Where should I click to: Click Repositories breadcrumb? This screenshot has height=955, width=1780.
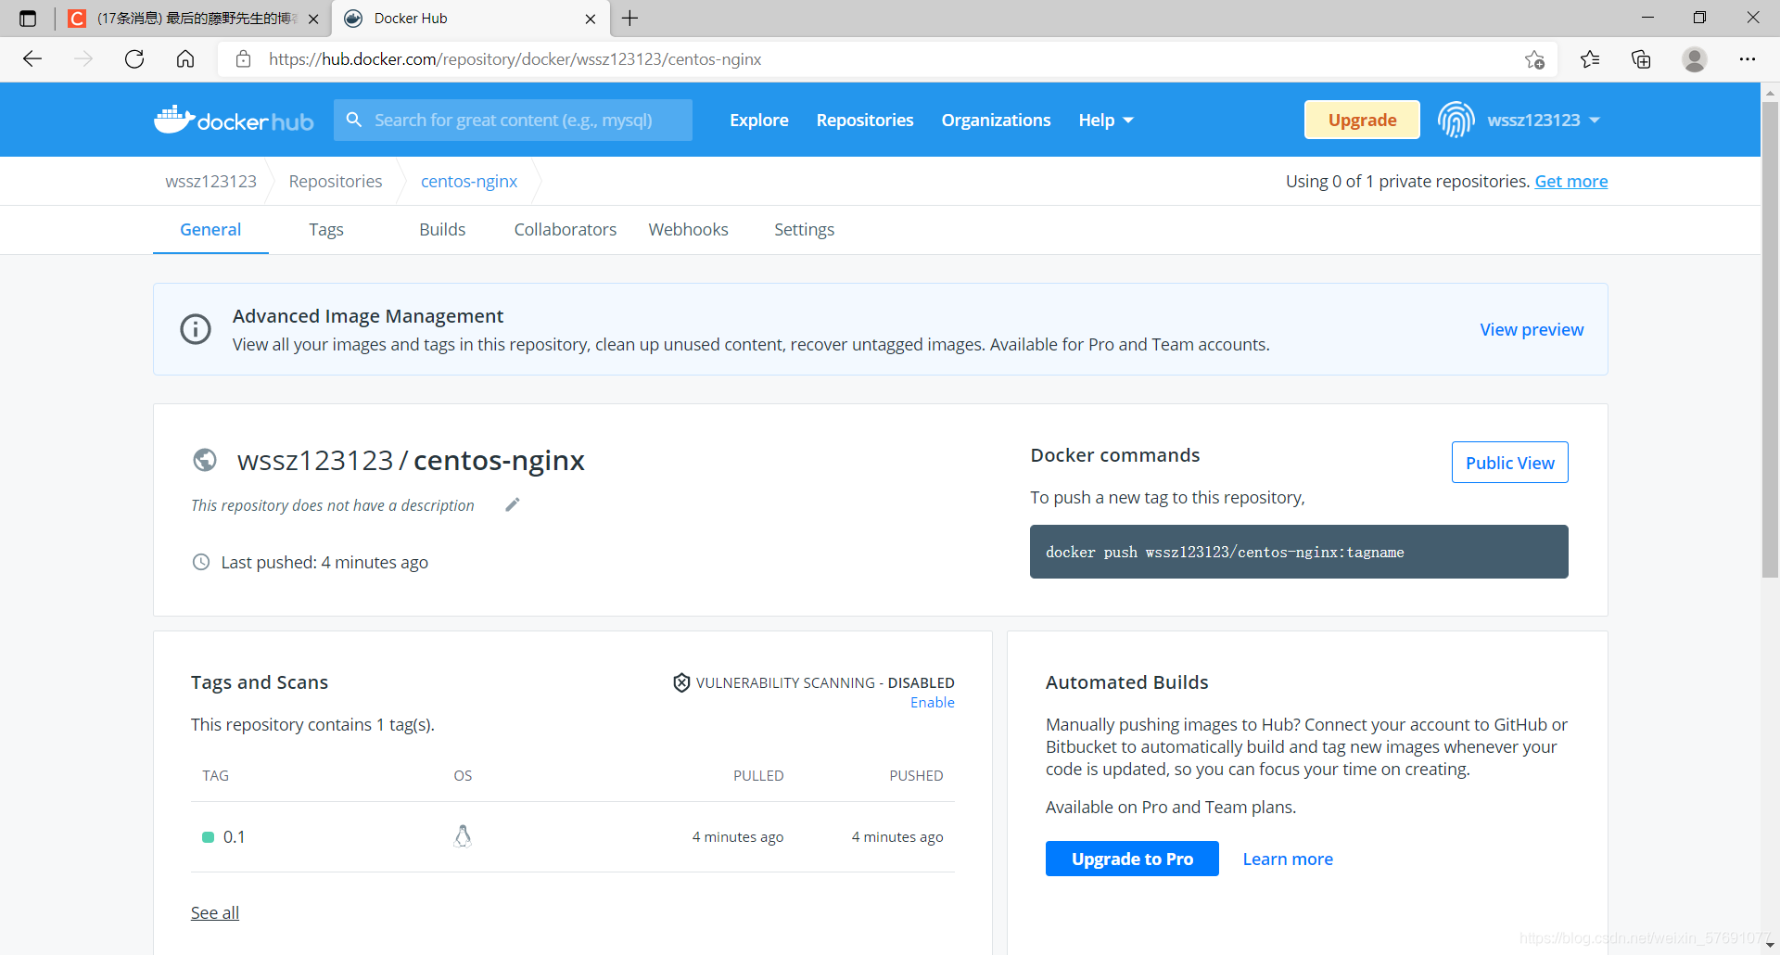click(336, 182)
